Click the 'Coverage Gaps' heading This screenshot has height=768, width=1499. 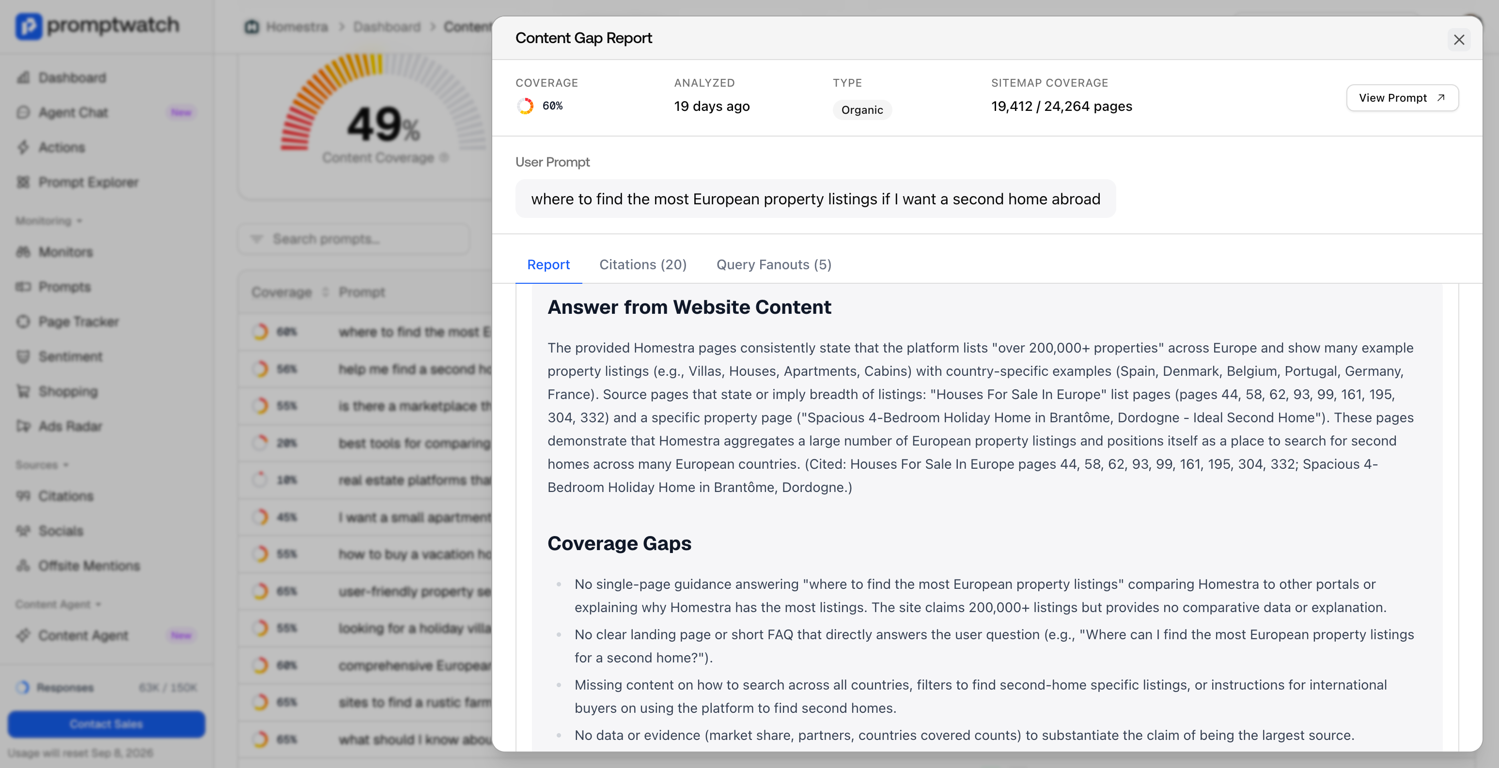click(x=619, y=543)
